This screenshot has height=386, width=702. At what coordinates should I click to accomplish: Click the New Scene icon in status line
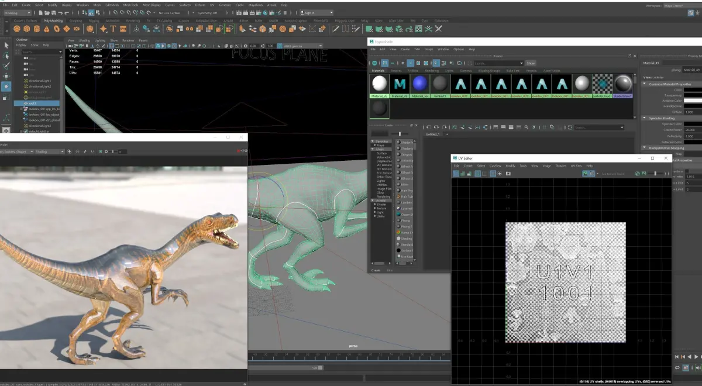click(40, 12)
